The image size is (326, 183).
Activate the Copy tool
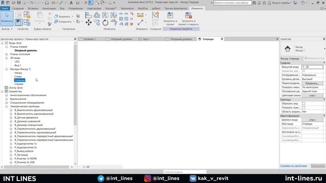(97, 22)
